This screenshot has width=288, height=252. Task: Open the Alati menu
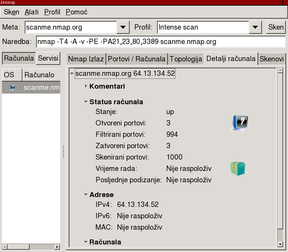pos(31,12)
